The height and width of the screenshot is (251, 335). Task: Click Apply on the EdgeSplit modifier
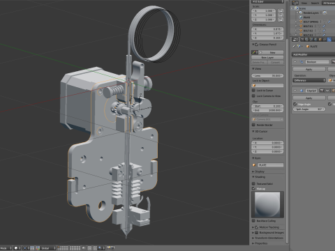tap(309, 98)
